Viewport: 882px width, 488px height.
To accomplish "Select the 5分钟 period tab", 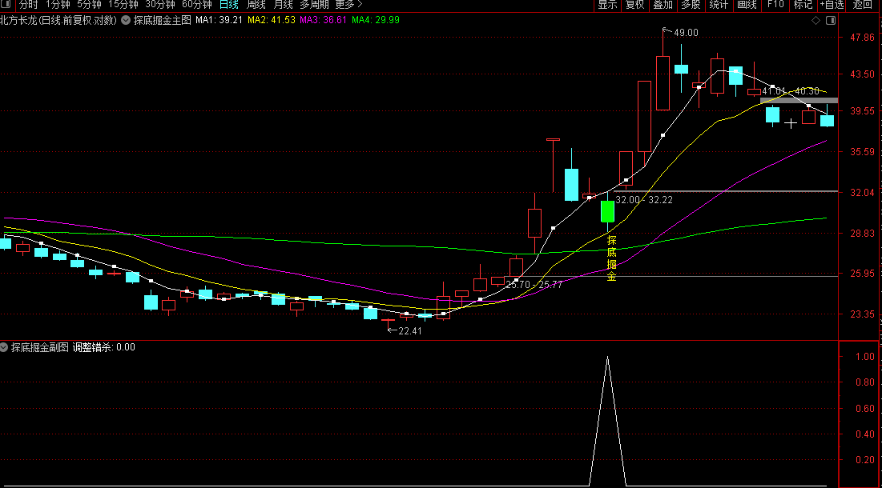I will [89, 5].
